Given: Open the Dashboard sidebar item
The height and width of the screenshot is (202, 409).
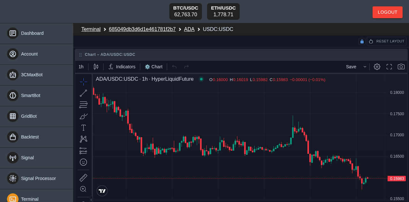Looking at the screenshot, I should [36, 33].
